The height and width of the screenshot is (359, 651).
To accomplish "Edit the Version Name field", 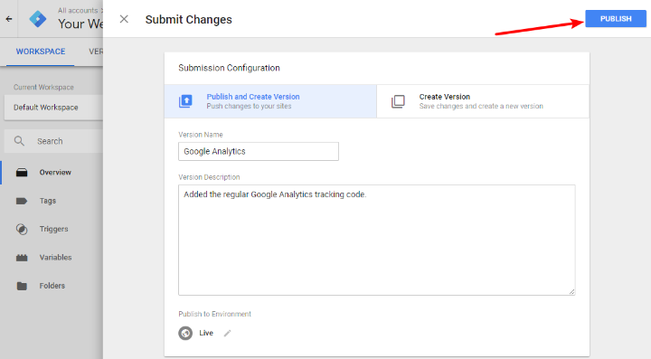I will 259,152.
